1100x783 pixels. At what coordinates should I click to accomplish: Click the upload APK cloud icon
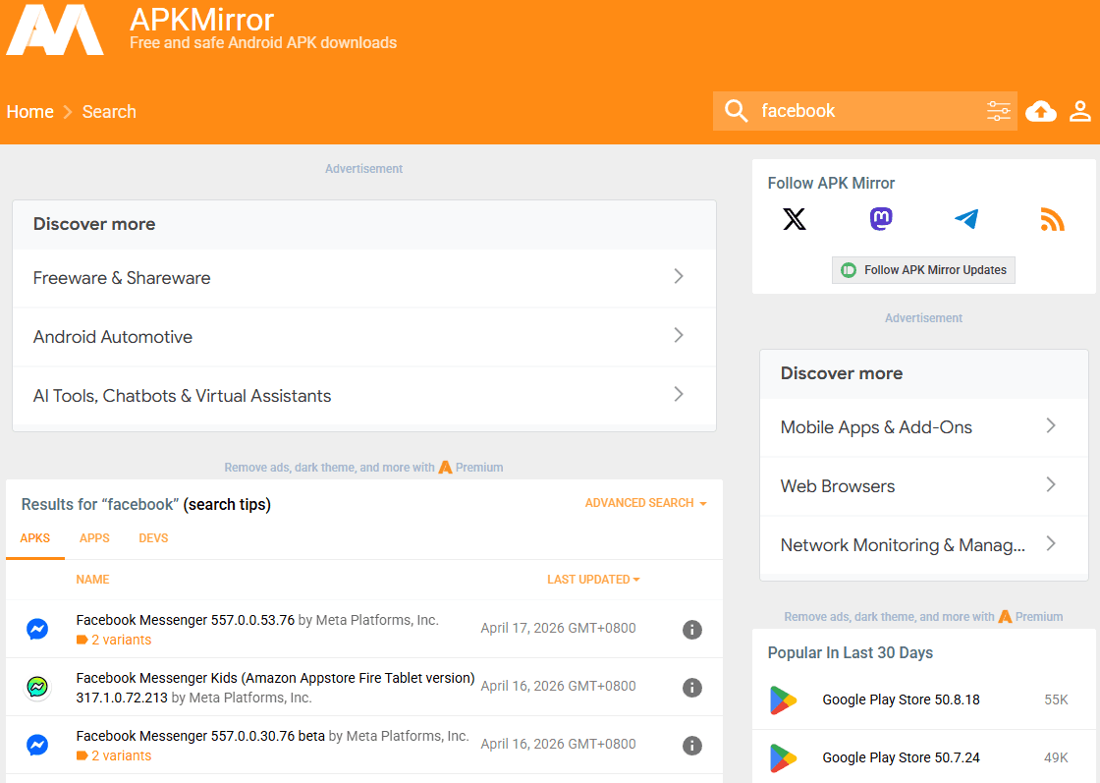[x=1041, y=112]
